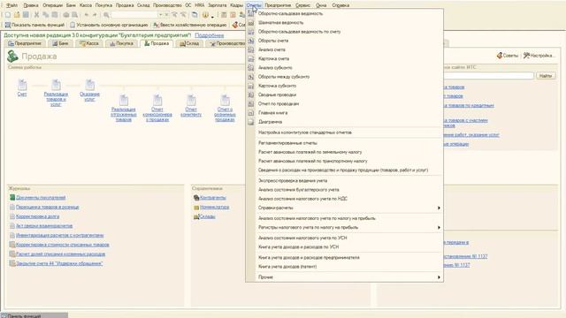Click the Обороты счета menu icon
The image size is (566, 318).
pyautogui.click(x=251, y=41)
